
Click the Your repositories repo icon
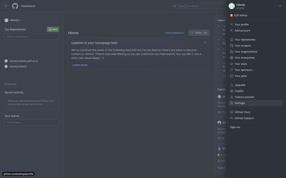click(232, 39)
